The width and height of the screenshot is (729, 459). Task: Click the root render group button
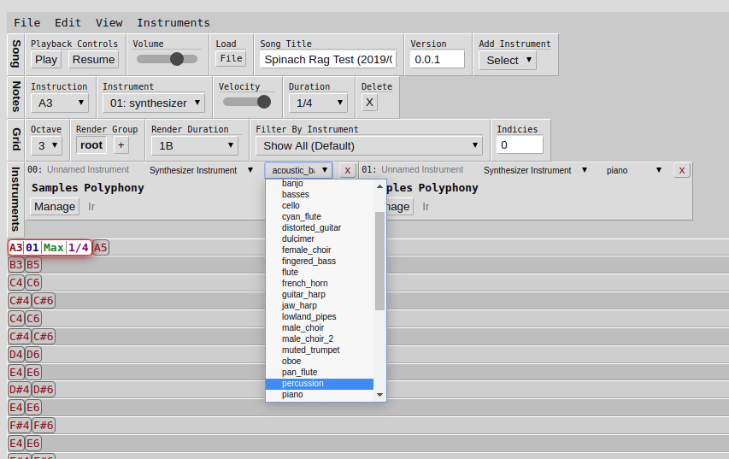point(91,145)
